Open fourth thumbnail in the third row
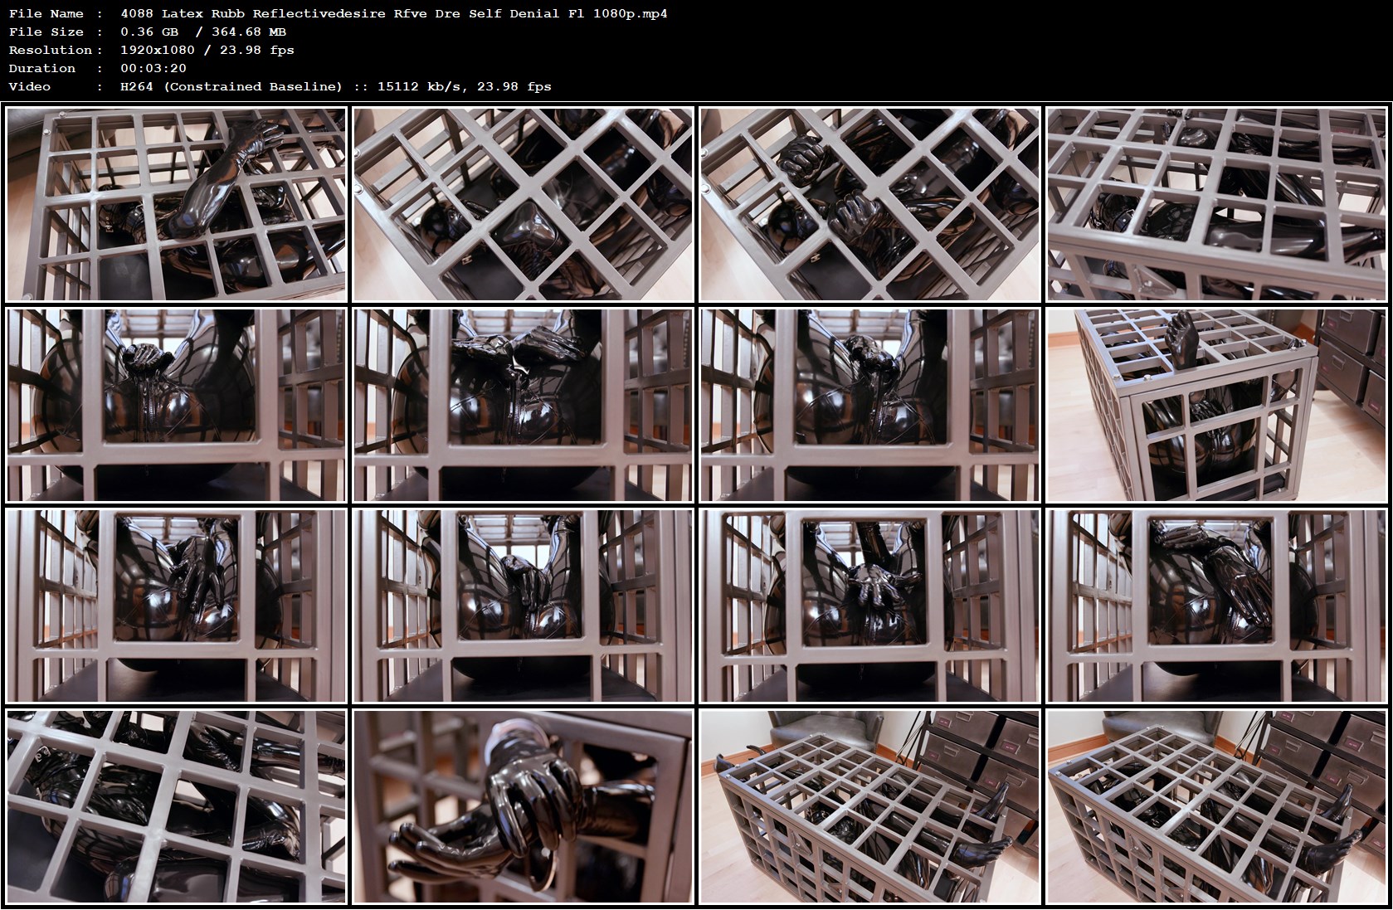 1216,606
